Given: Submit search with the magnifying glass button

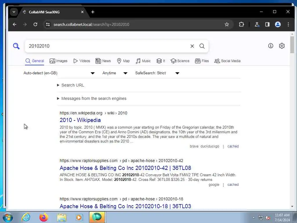Looking at the screenshot, I should pos(202,46).
